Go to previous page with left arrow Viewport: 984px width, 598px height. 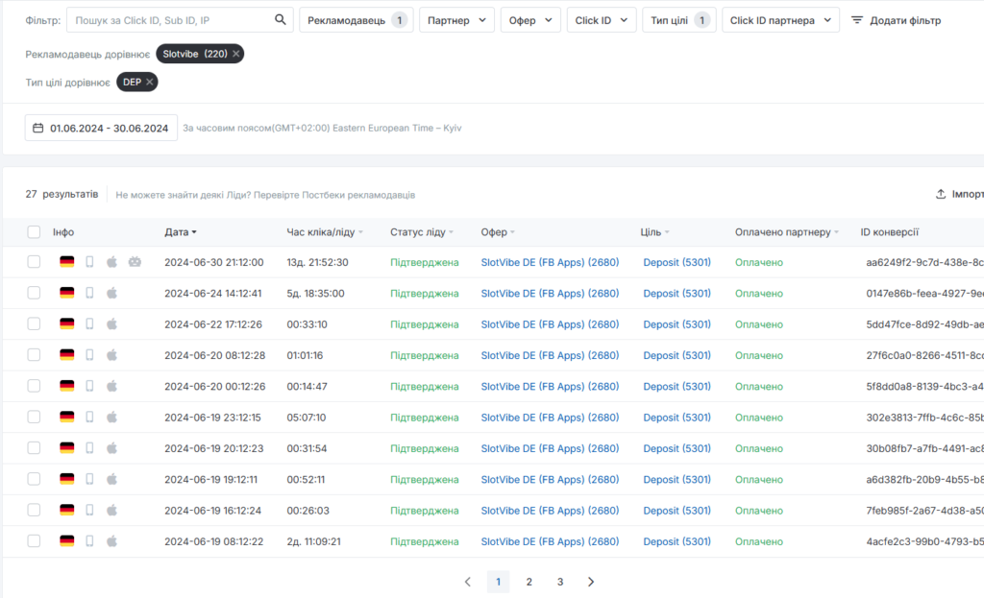[468, 582]
